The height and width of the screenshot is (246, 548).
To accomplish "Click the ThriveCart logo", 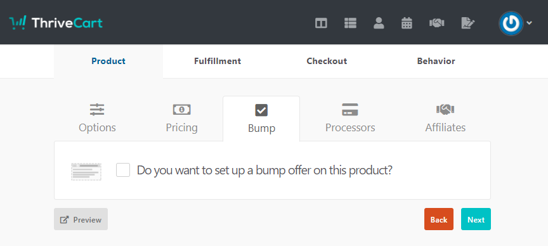I will 56,23.
